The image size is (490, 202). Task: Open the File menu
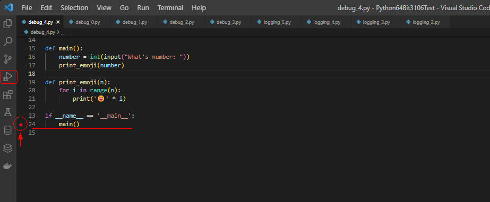click(27, 7)
